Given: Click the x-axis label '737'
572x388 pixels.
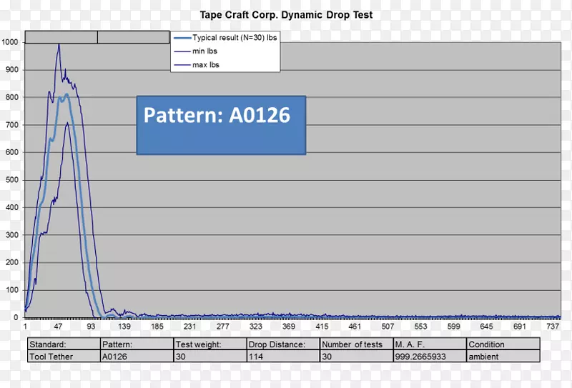Looking at the screenshot, I should (553, 327).
